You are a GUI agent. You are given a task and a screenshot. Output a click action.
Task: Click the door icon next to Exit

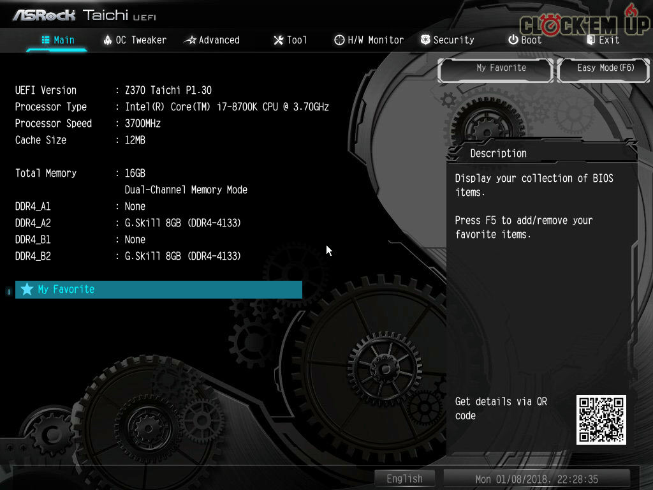point(591,40)
